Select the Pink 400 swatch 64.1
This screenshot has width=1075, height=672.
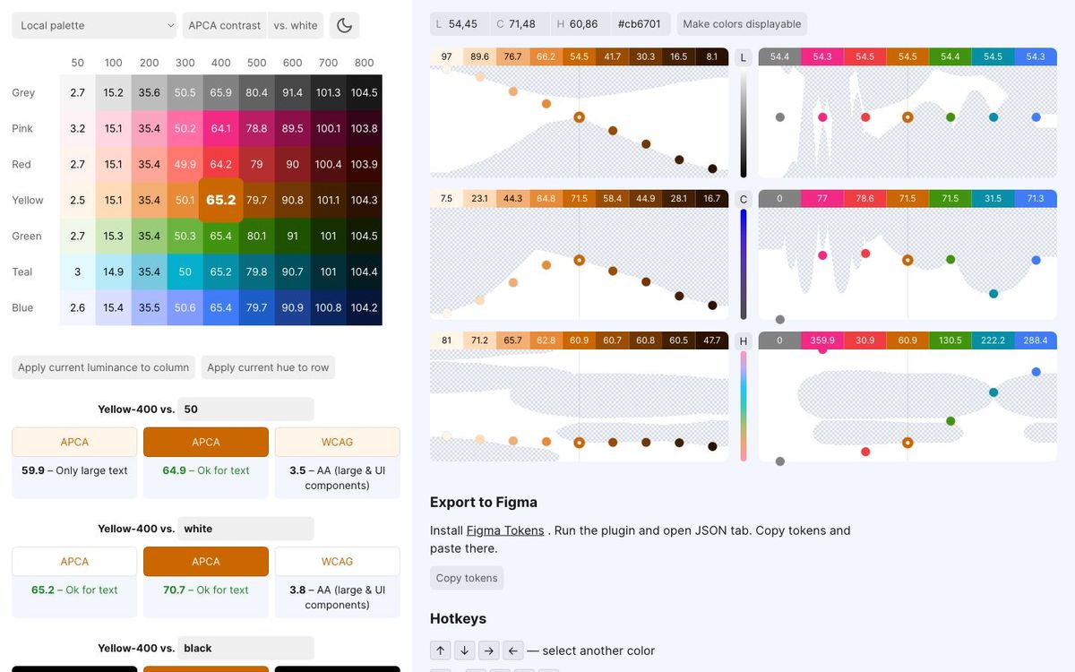[x=221, y=128]
